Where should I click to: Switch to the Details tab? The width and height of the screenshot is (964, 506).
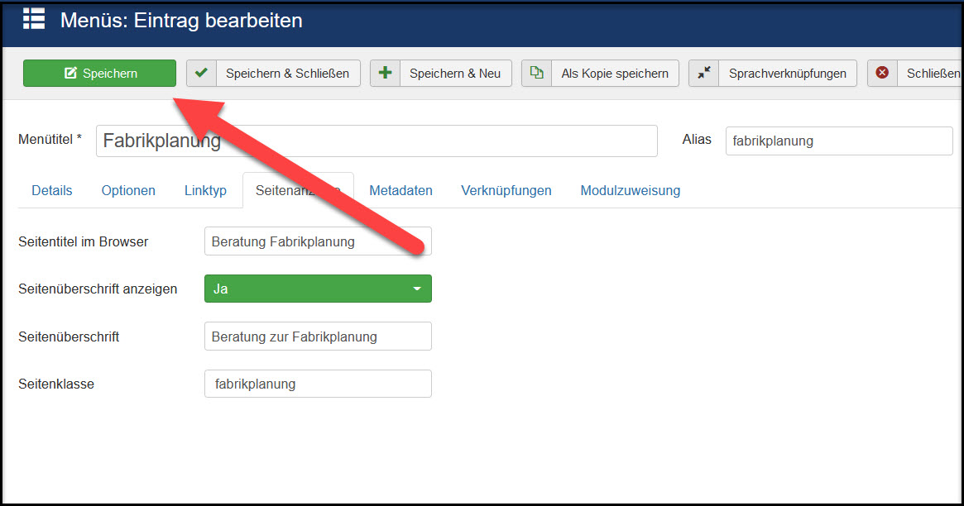point(51,190)
